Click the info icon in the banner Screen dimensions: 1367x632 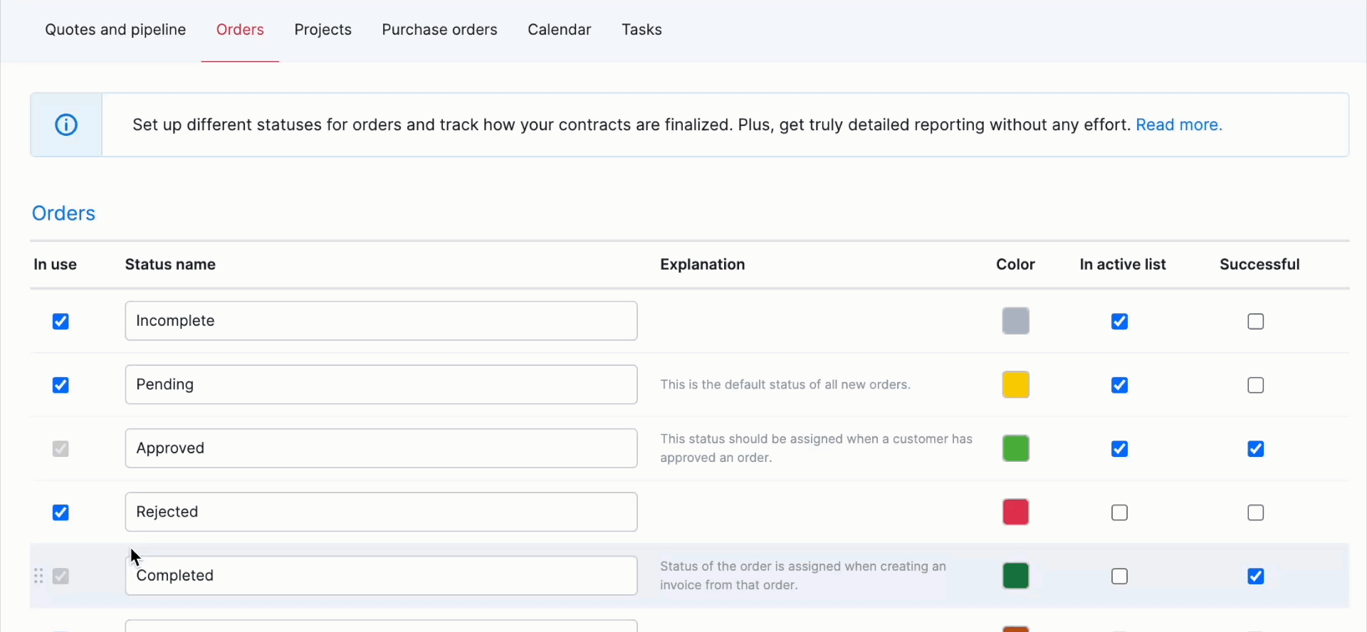[66, 125]
